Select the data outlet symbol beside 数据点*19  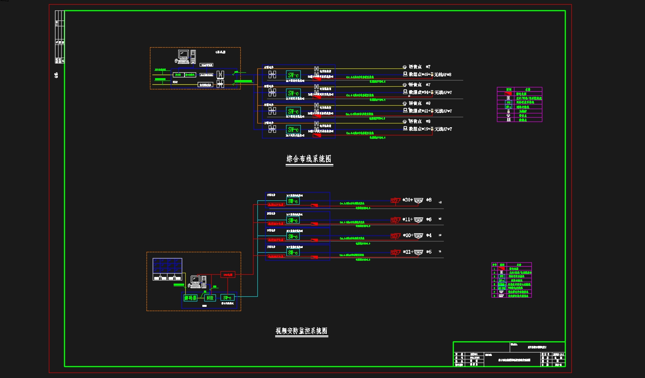click(405, 128)
